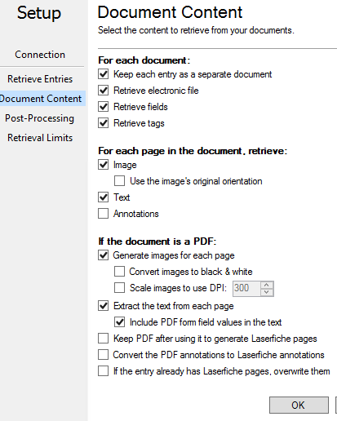This screenshot has height=421, width=337.
Task: Enable Keep PDF after generating Laserfiche pages
Action: click(x=103, y=339)
